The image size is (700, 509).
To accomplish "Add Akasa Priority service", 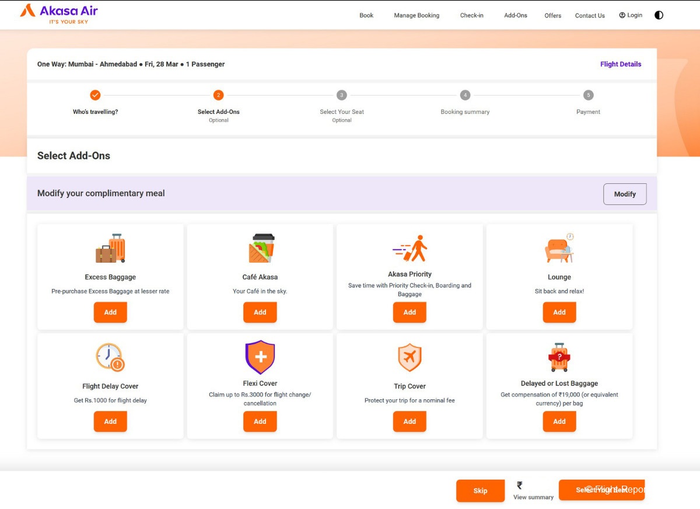I will [x=409, y=312].
